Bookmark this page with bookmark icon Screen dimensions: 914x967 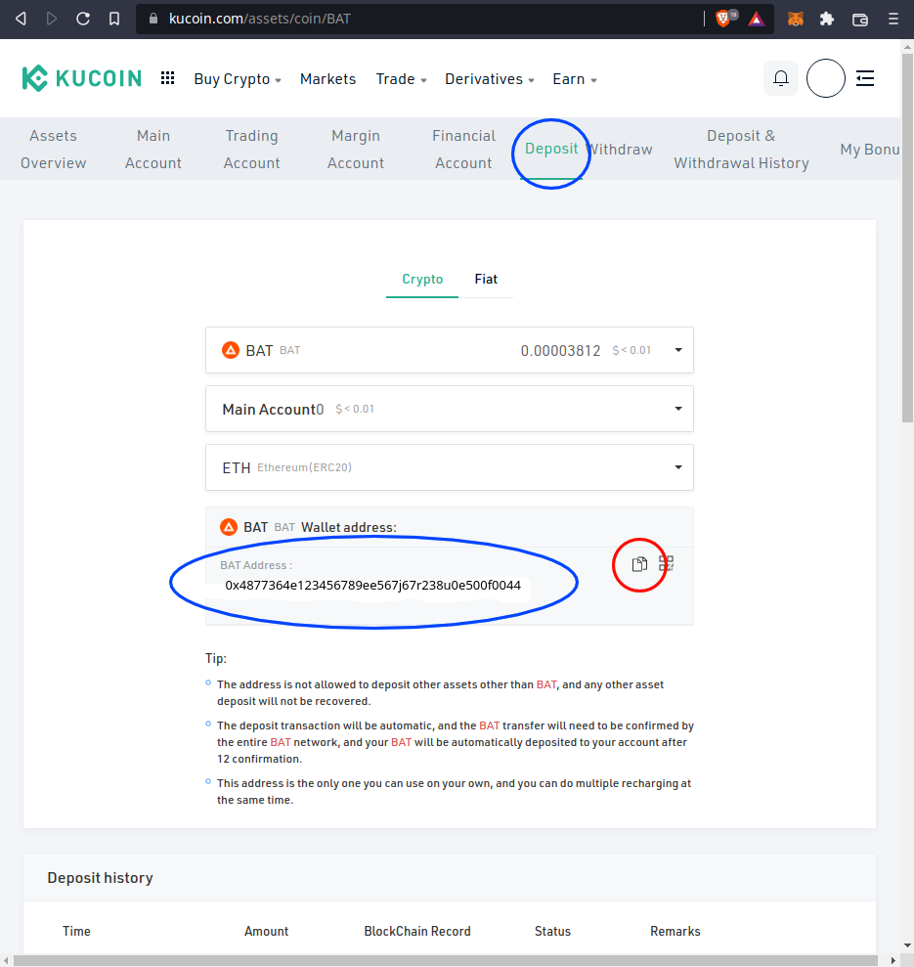[114, 20]
